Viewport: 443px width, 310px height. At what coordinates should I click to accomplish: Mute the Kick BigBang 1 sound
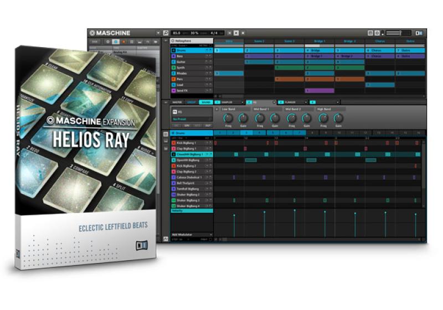pyautogui.click(x=207, y=143)
